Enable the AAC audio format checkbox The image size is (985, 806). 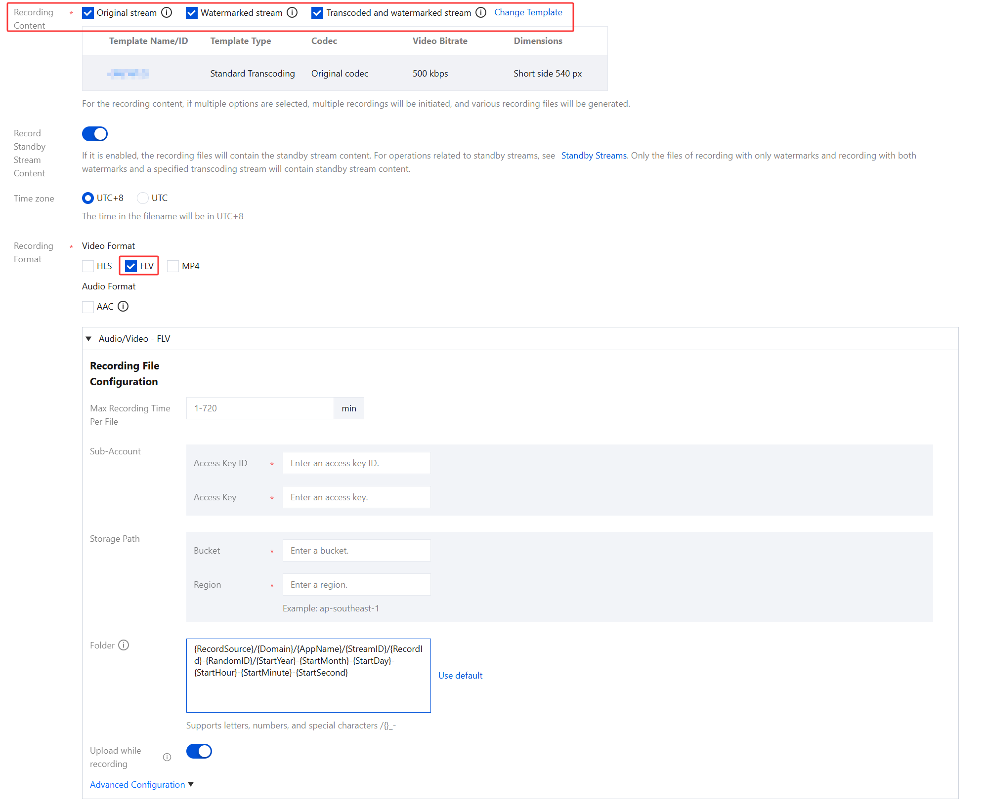88,307
